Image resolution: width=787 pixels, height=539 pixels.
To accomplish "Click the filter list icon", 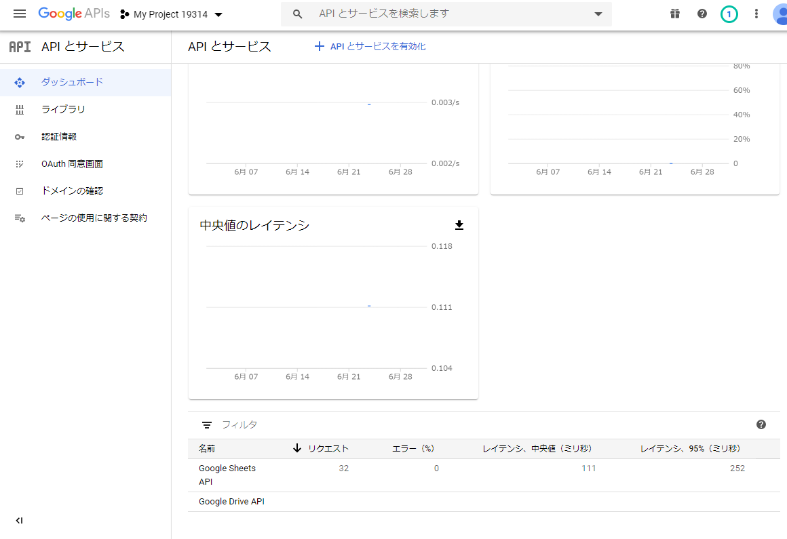I will [207, 425].
